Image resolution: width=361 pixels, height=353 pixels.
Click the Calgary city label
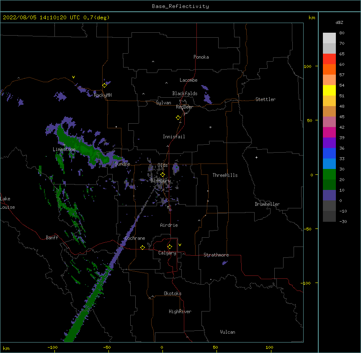167,253
